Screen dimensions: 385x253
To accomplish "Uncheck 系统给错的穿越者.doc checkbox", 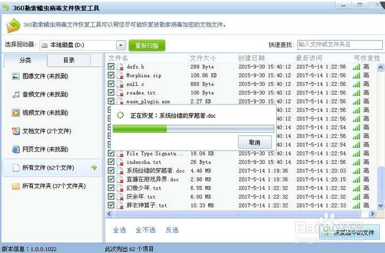I will (111, 170).
